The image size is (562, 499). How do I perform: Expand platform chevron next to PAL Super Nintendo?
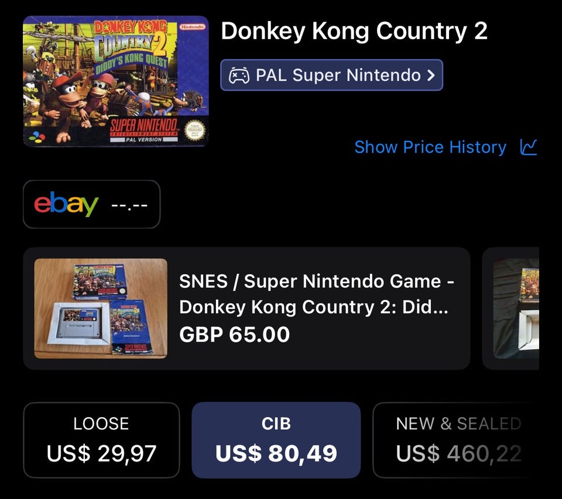click(x=431, y=75)
